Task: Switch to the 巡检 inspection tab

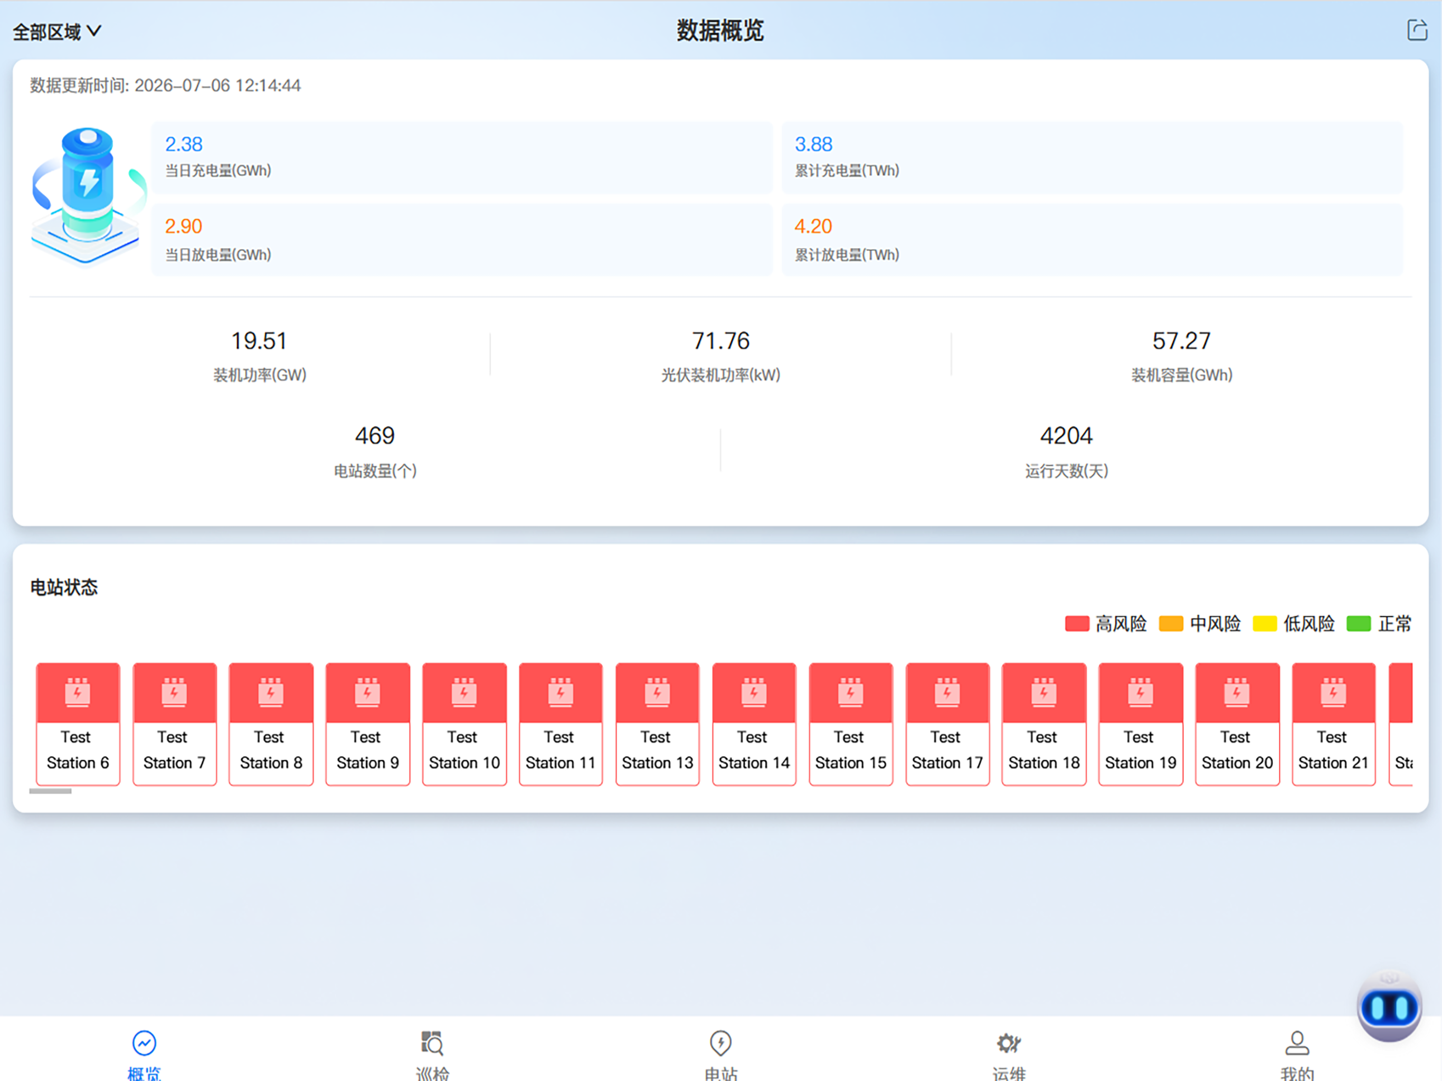Action: coord(432,1054)
